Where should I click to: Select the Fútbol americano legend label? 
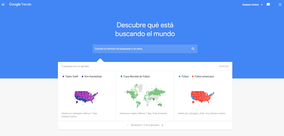coord(204,77)
